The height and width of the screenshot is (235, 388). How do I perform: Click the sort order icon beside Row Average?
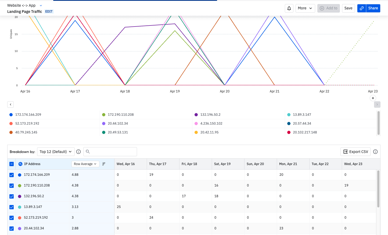[104, 164]
